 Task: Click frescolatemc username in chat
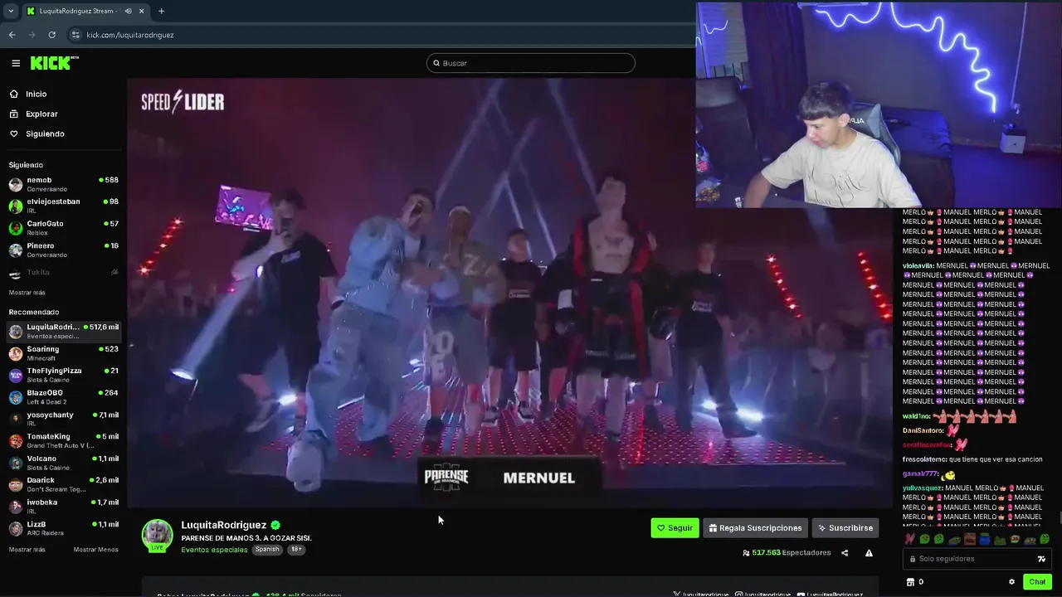pyautogui.click(x=924, y=459)
